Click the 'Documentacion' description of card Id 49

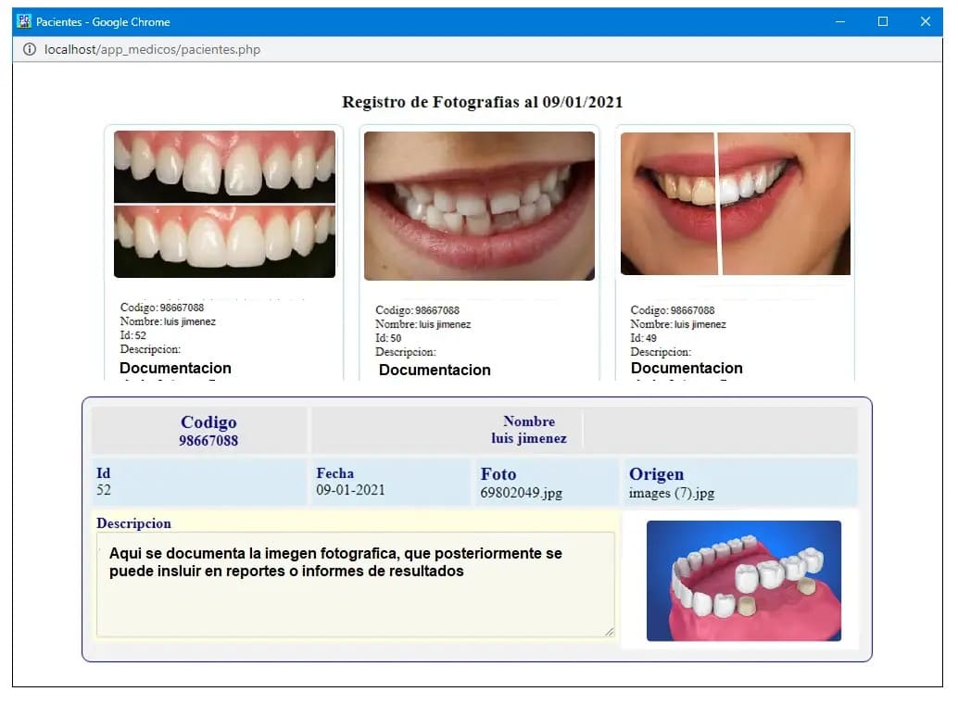[x=687, y=368]
